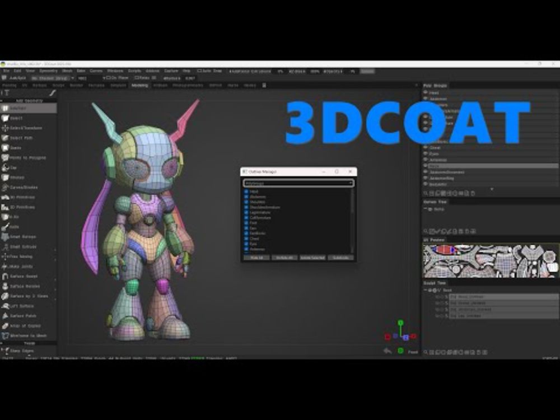Click the green Y axis gizmo ball
Viewport: 560px width, 420px height.
tap(400, 323)
